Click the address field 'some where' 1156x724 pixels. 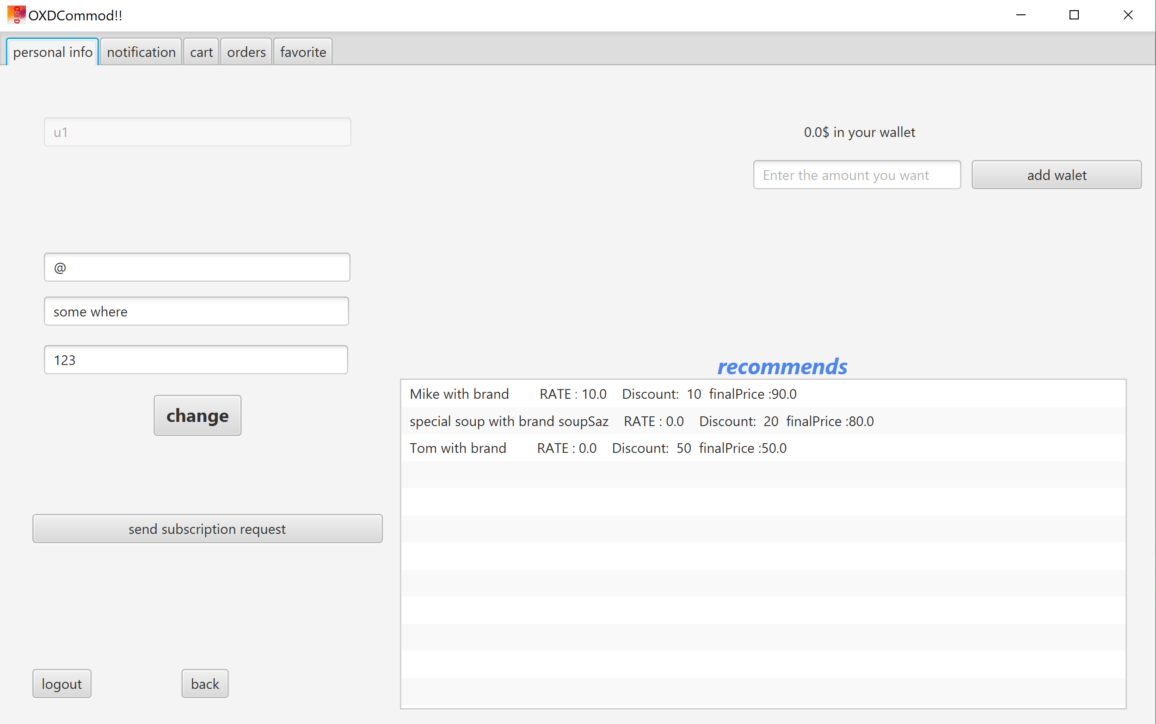click(x=196, y=311)
